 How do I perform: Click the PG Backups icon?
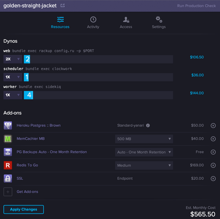pos(8,152)
